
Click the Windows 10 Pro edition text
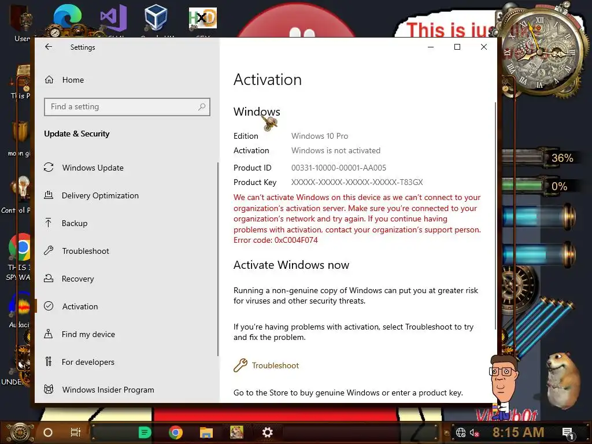tap(319, 136)
